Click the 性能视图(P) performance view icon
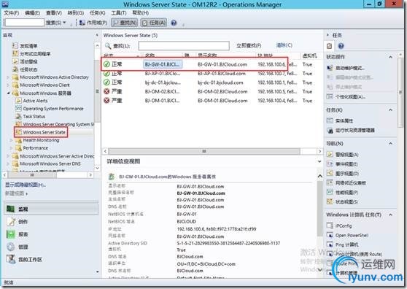Viewport: 407px width, 289px height. click(x=330, y=192)
